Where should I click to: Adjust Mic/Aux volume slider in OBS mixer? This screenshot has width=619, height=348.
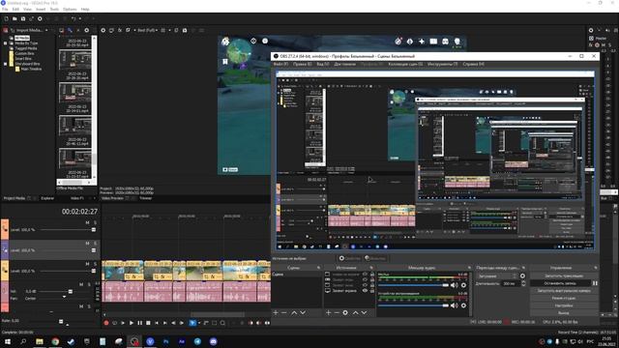tap(413, 285)
